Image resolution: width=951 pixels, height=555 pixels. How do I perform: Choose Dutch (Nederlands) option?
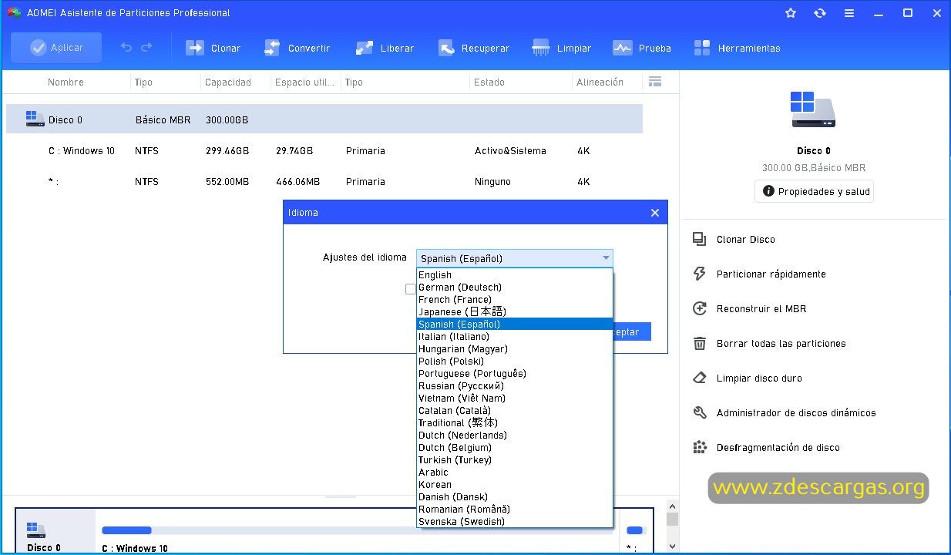point(515,436)
